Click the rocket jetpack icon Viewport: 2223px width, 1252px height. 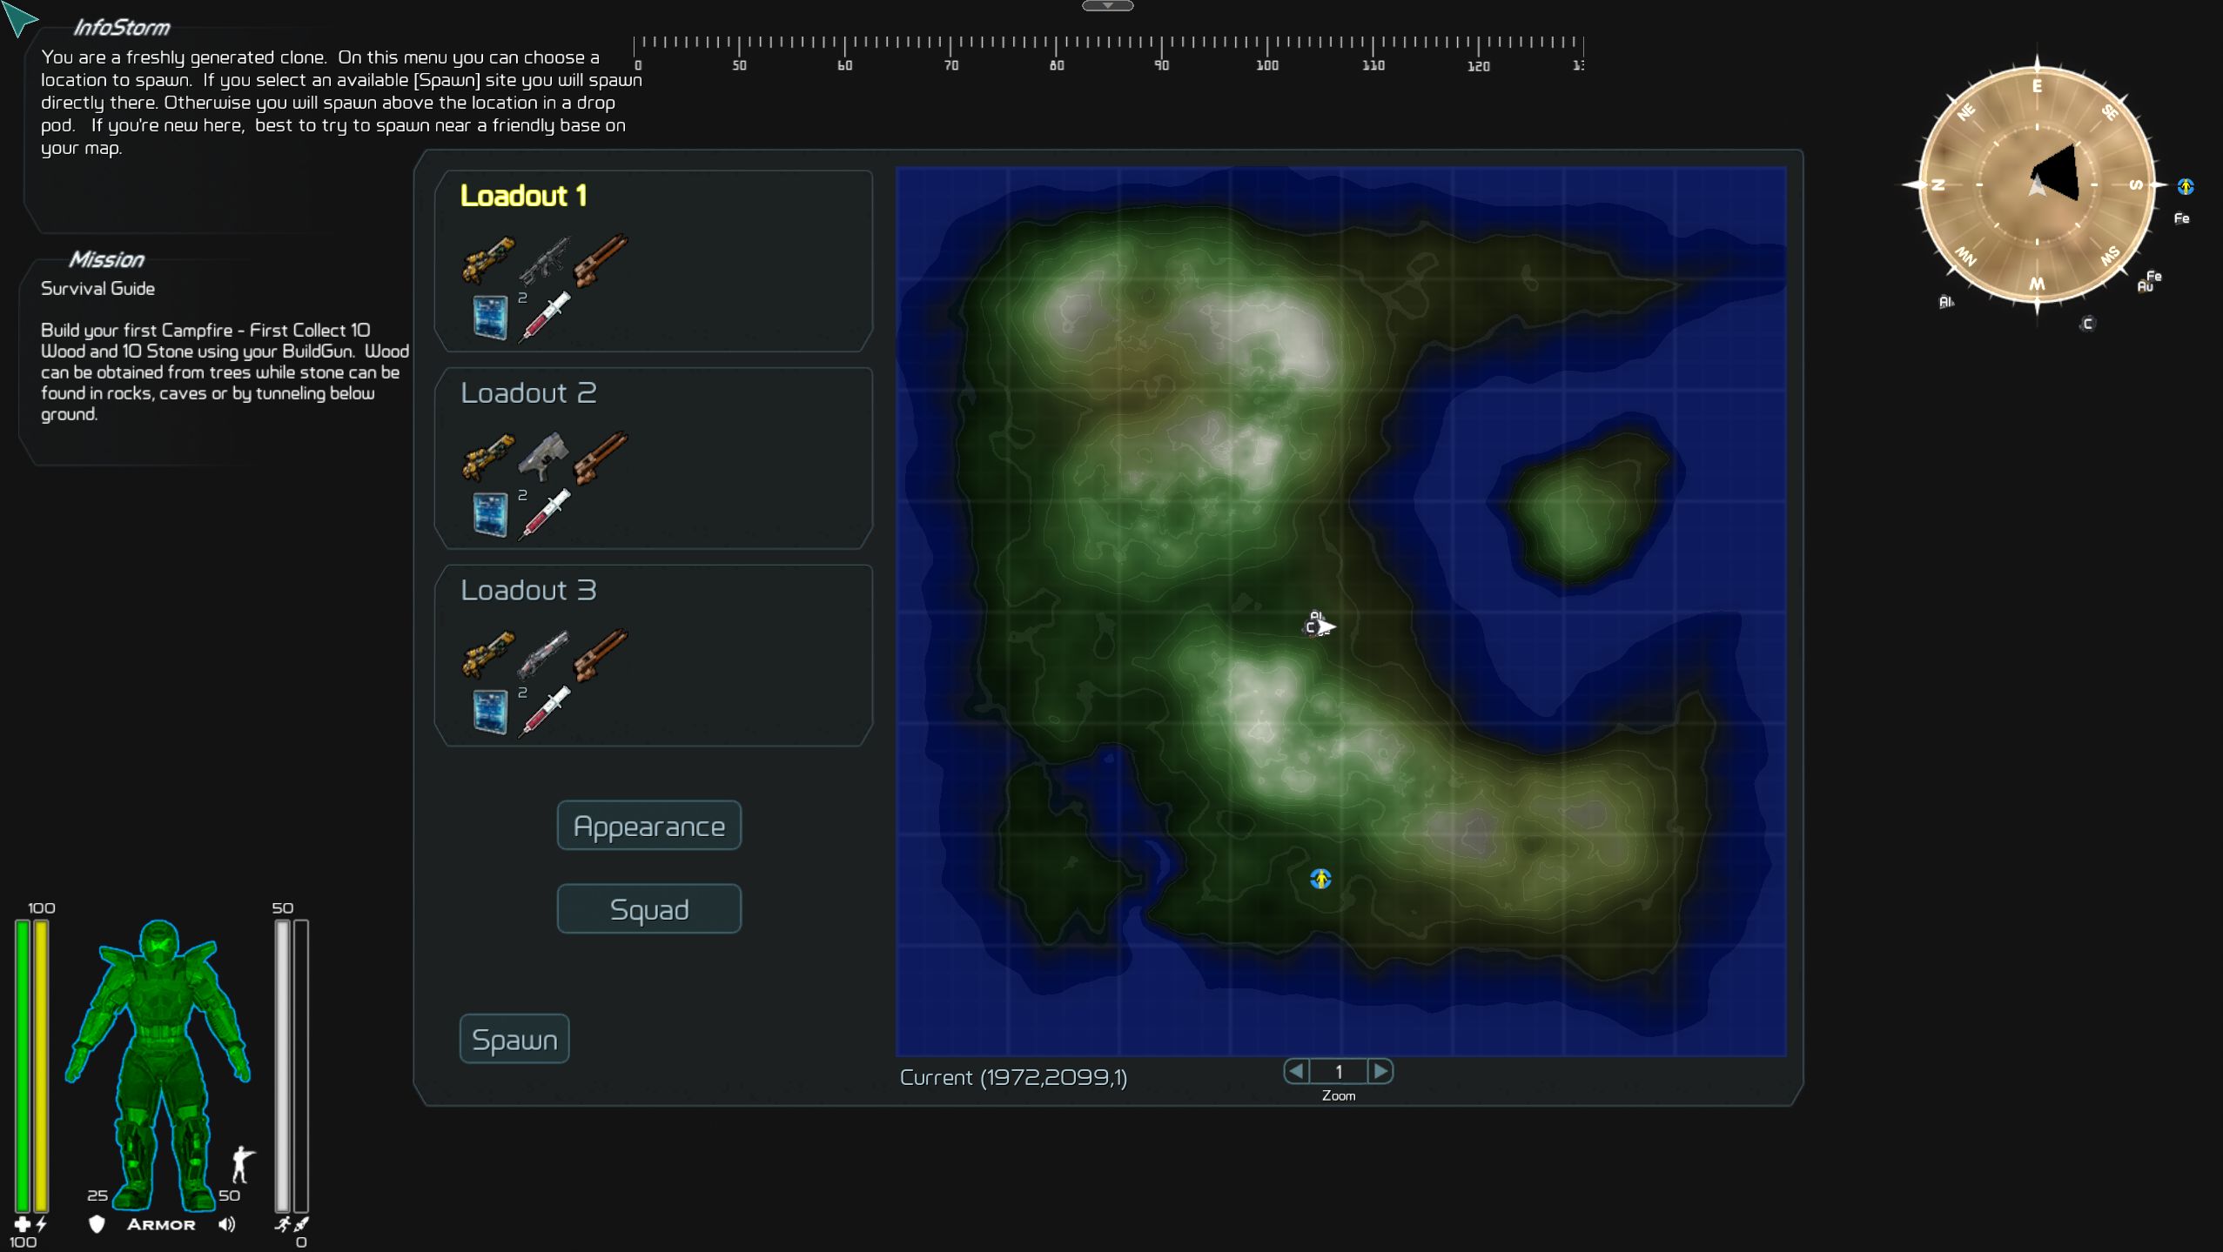point(301,1224)
